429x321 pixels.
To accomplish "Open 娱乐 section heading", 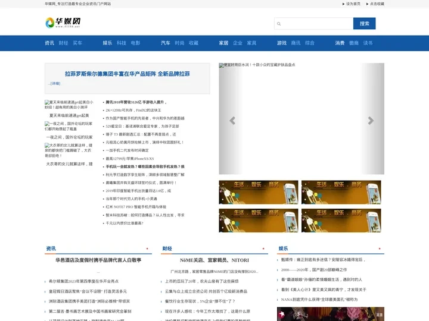I will point(284,248).
